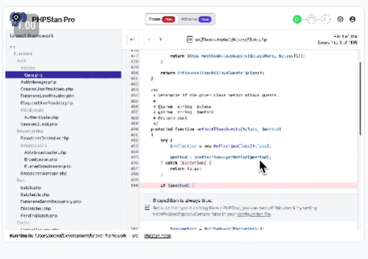Image resolution: width=368 pixels, height=259 pixels.
Task: Click the red error count badge
Action: tap(169, 19)
